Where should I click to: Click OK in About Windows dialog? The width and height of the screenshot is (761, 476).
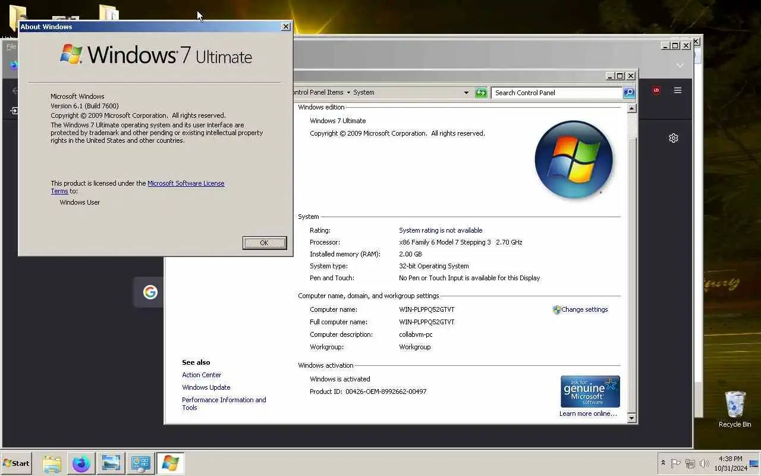tap(265, 243)
